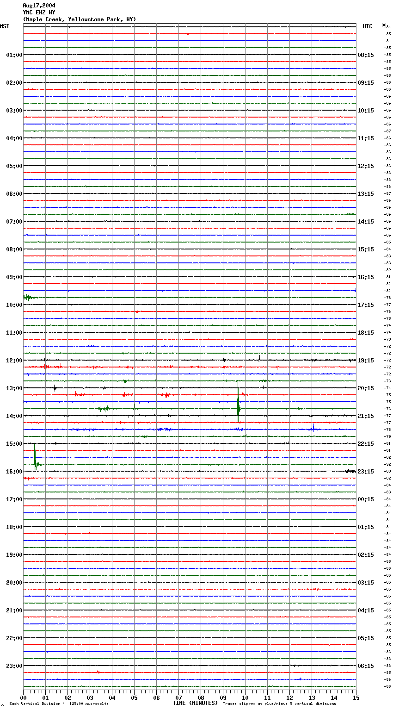The image size is (393, 710).
Task: Click the 16:15 UTC time label
Action: pyautogui.click(x=366, y=277)
